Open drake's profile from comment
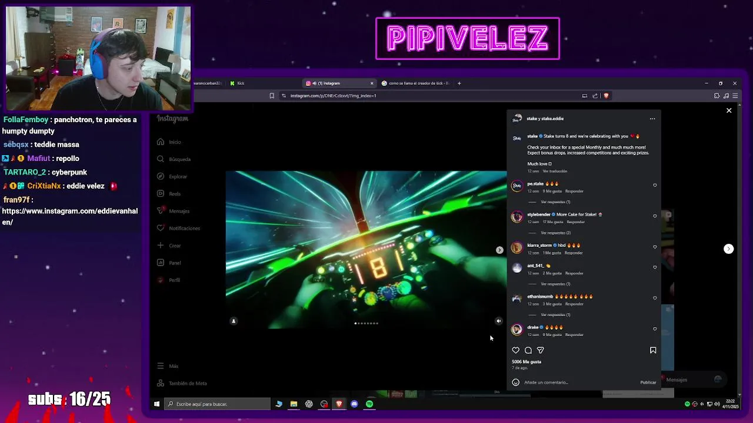753x423 pixels. [533, 327]
